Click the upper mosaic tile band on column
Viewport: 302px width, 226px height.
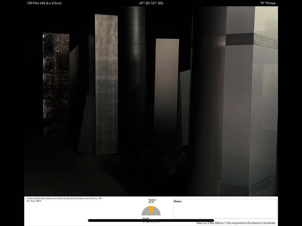[240, 40]
